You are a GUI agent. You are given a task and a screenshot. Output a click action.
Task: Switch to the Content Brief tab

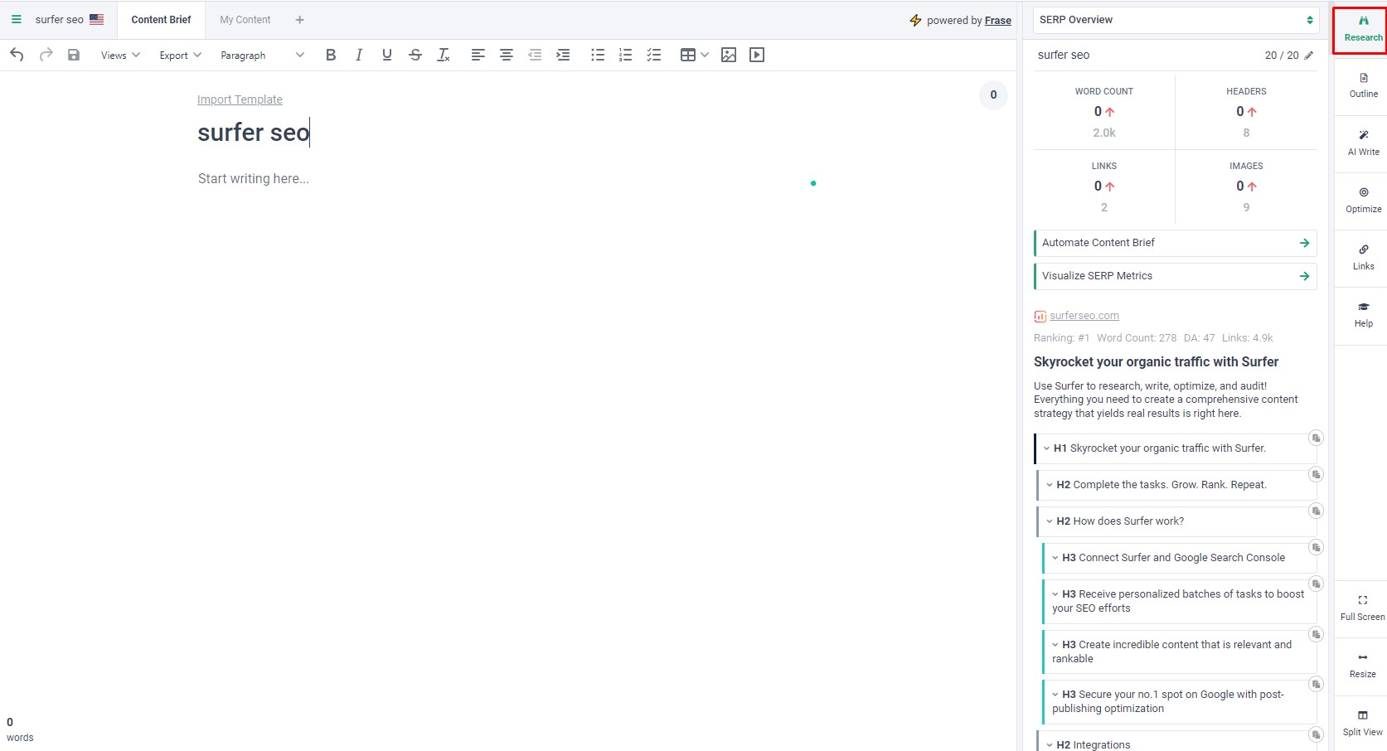click(x=161, y=20)
